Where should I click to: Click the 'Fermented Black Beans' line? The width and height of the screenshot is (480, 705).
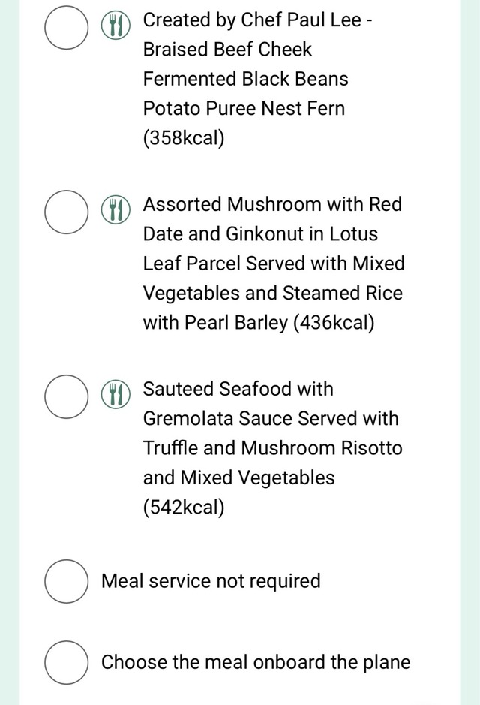tap(245, 79)
